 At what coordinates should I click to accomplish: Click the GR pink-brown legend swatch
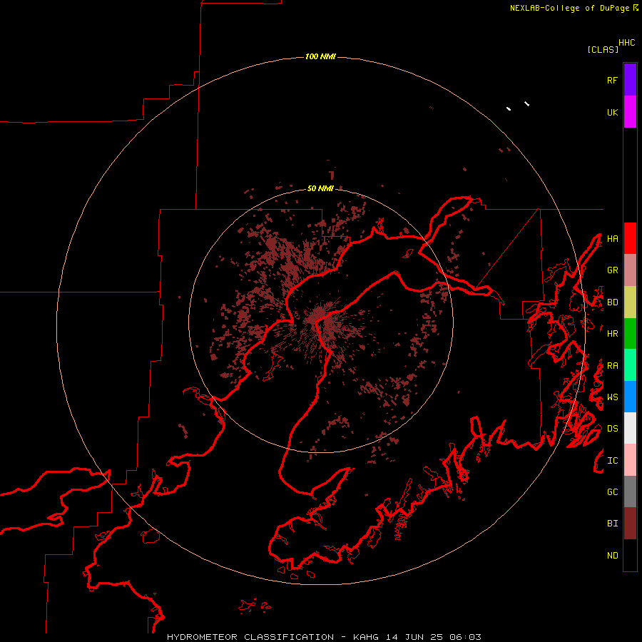(630, 270)
